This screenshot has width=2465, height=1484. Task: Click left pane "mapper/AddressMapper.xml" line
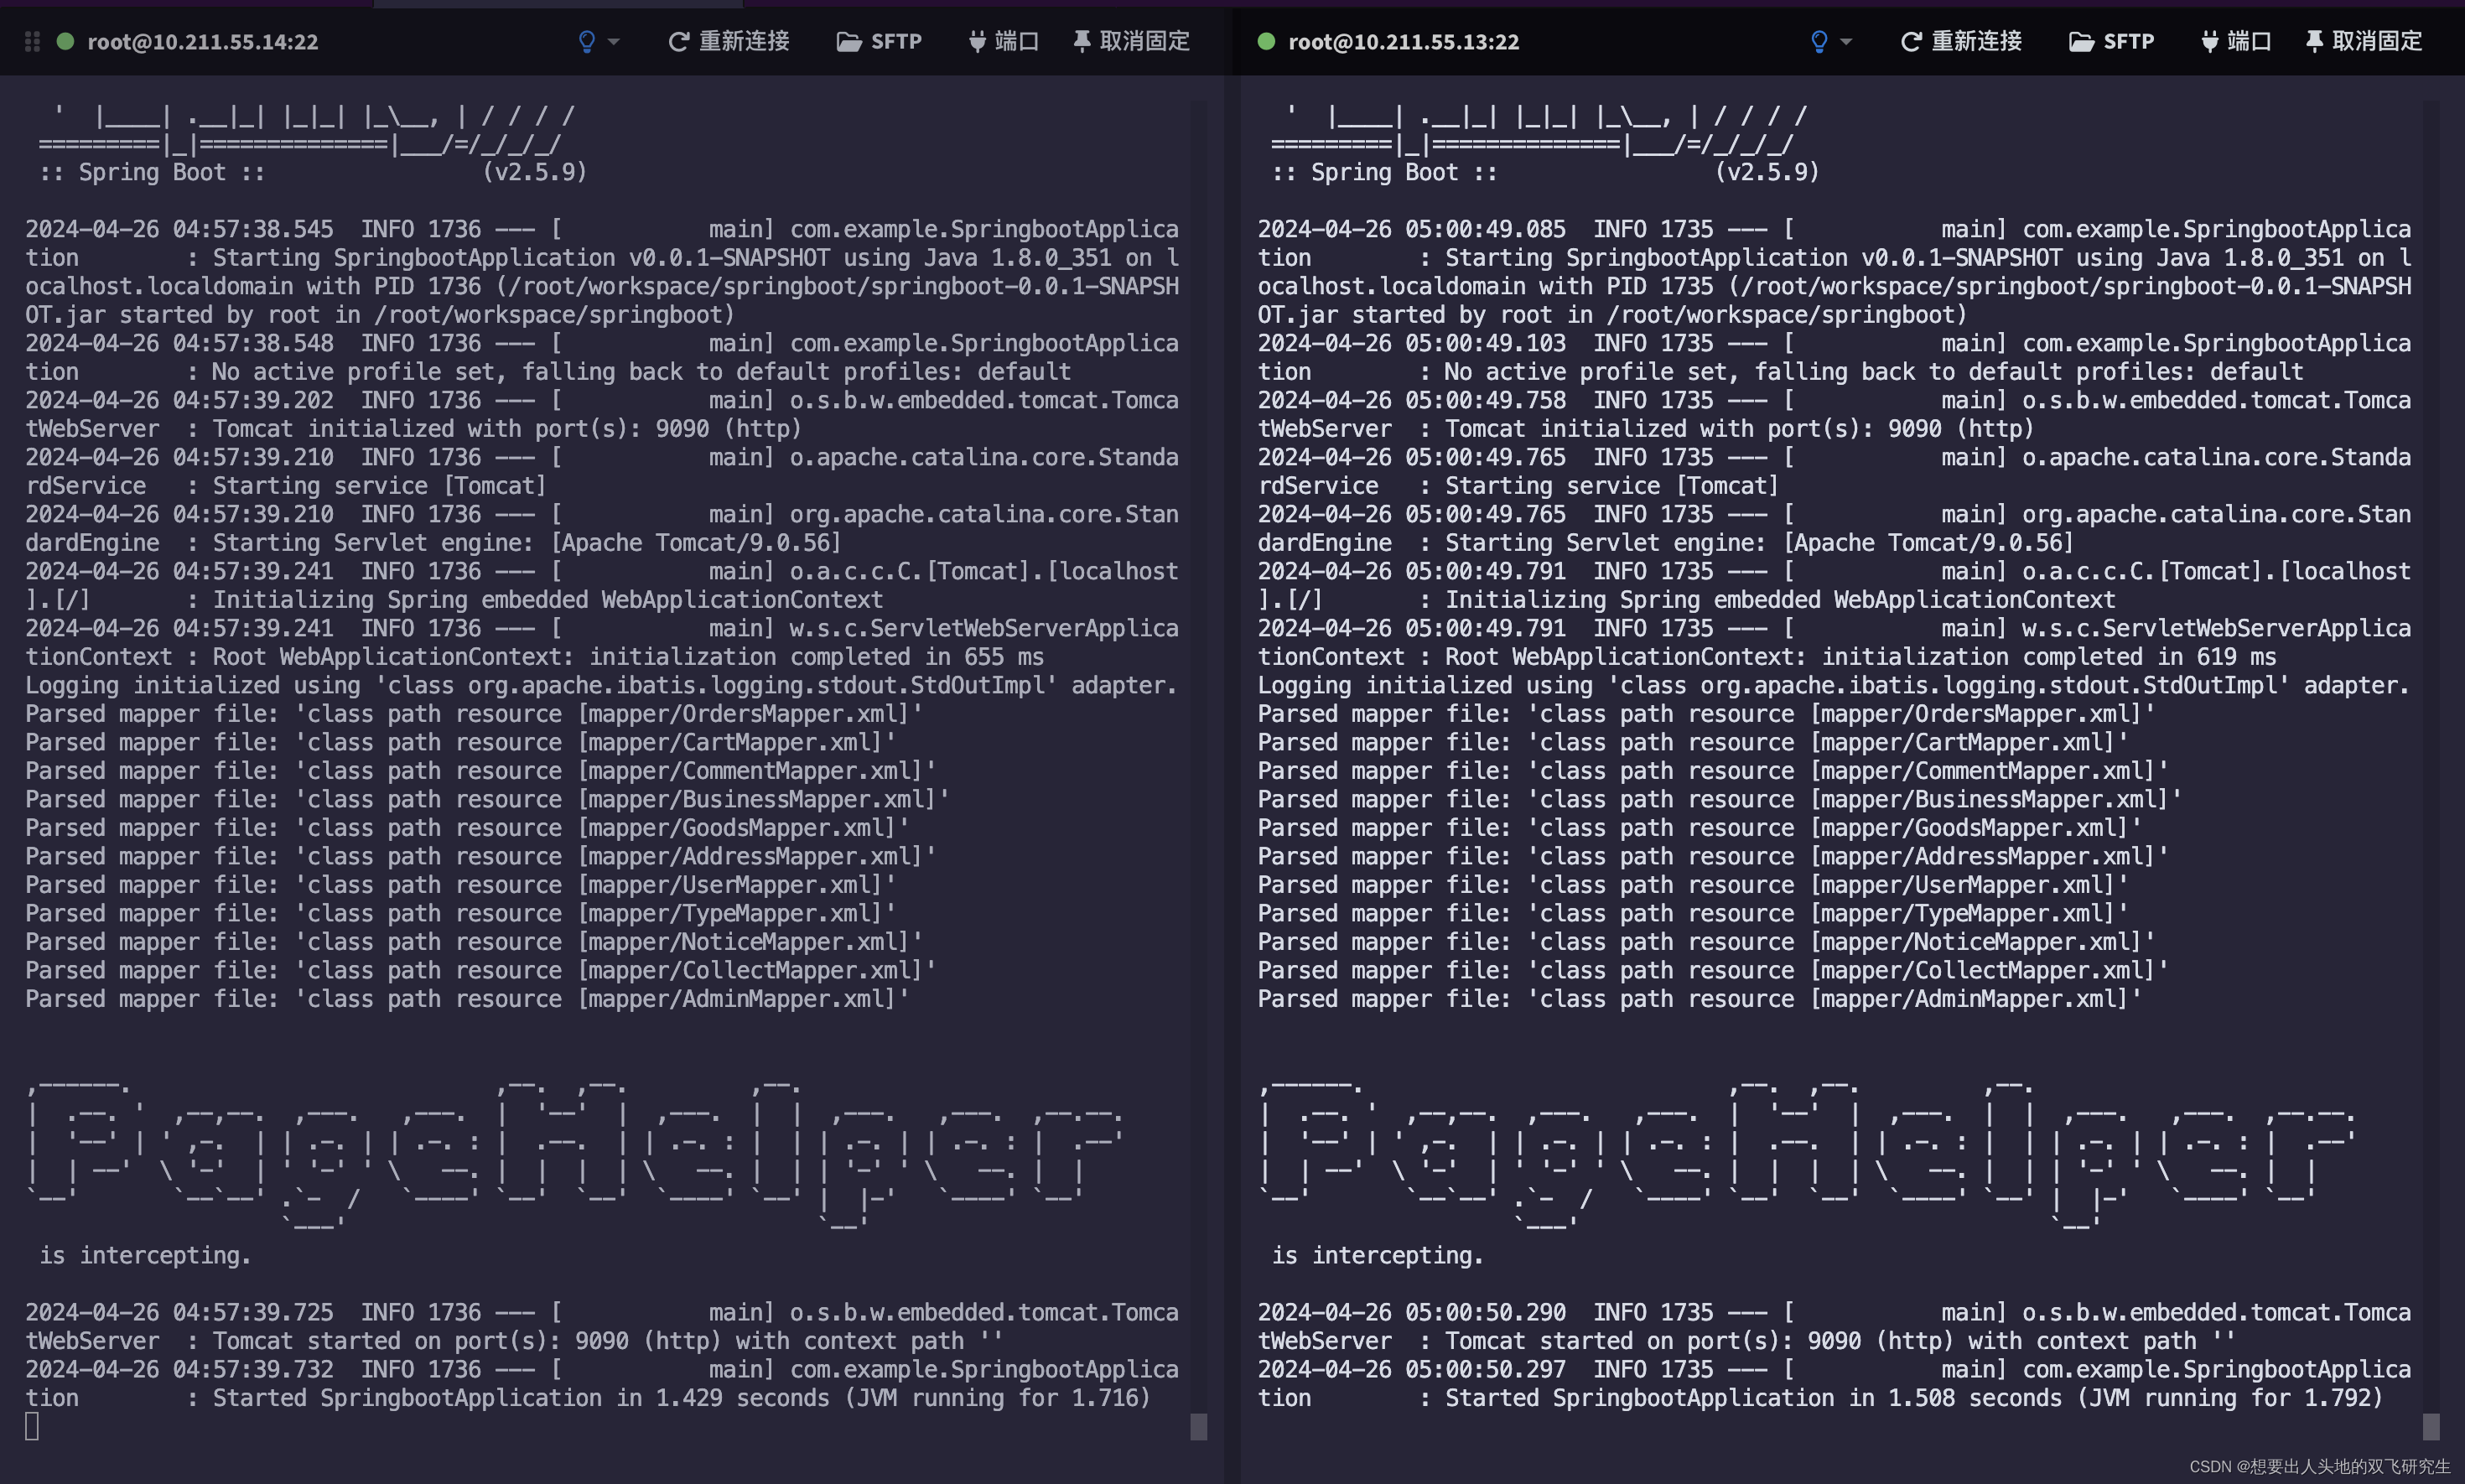(x=481, y=857)
